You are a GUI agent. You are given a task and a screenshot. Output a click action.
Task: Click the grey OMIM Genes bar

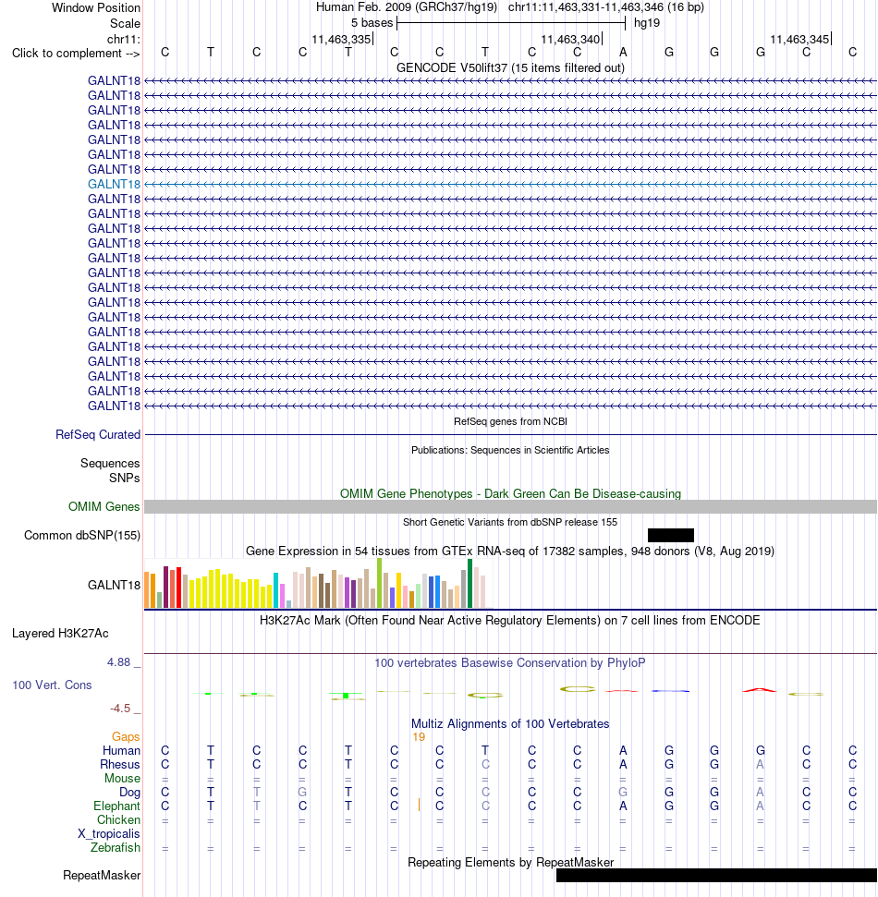click(510, 507)
